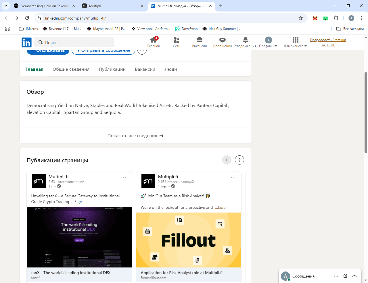Image resolution: width=368 pixels, height=283 pixels.
Task: View site information icon in address bar
Action: tap(39, 18)
